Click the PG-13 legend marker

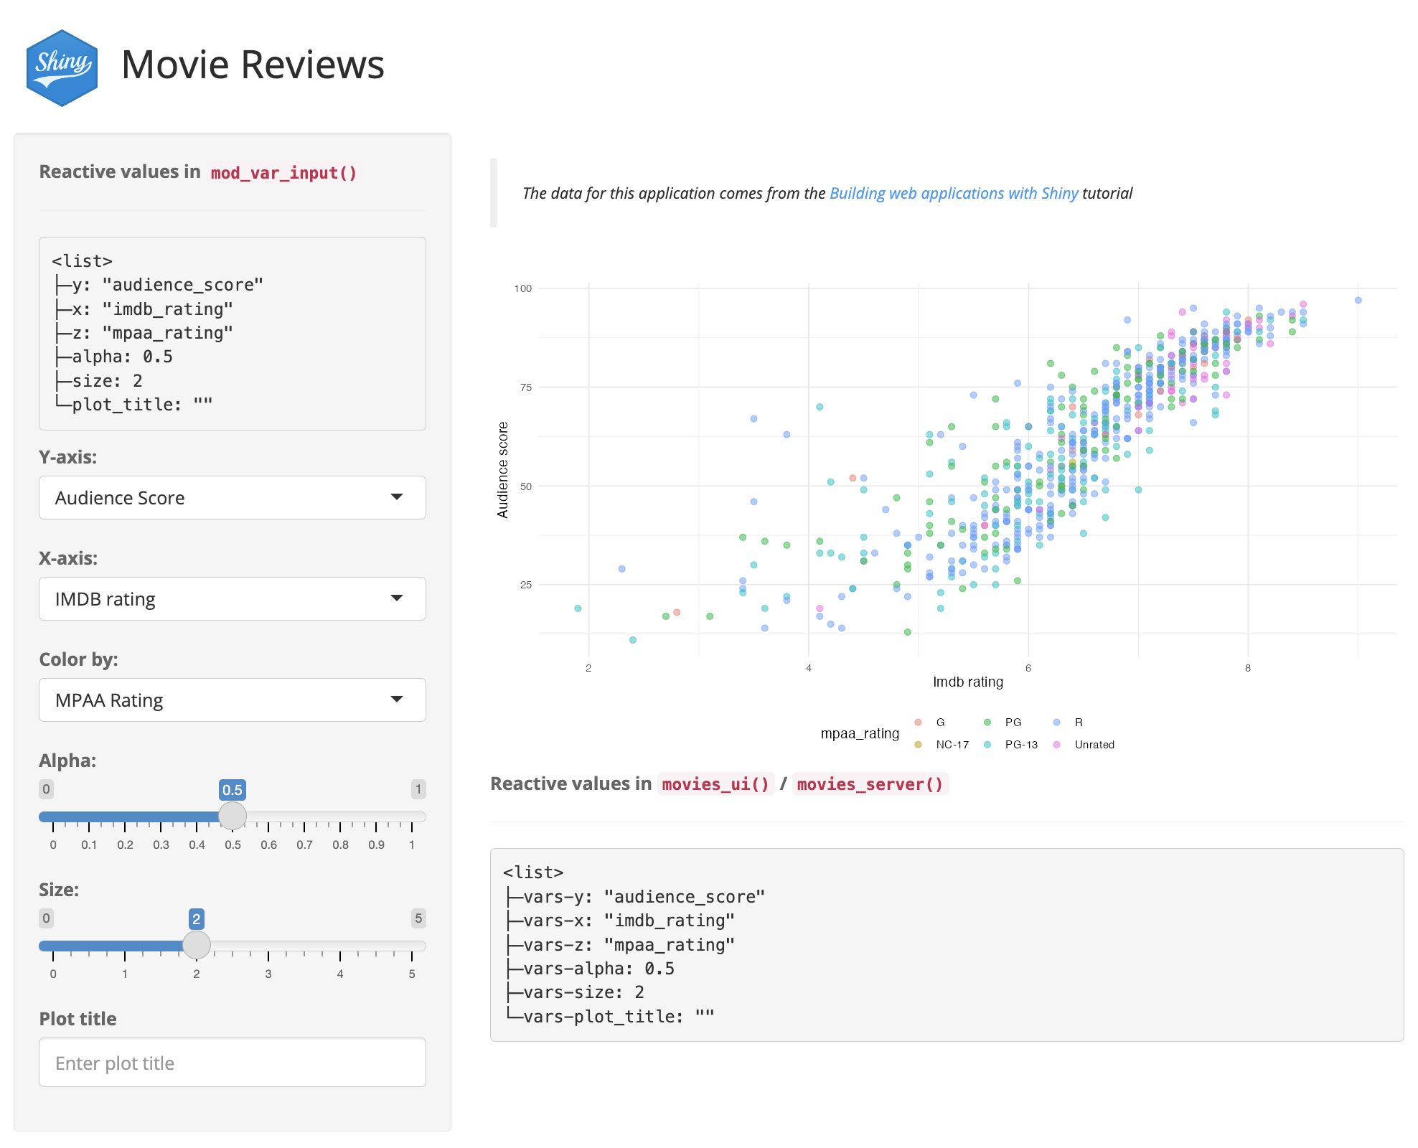tap(987, 744)
